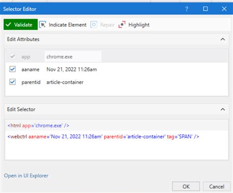Click the Edit Attributes header text
This screenshot has height=193, width=233.
23,39
